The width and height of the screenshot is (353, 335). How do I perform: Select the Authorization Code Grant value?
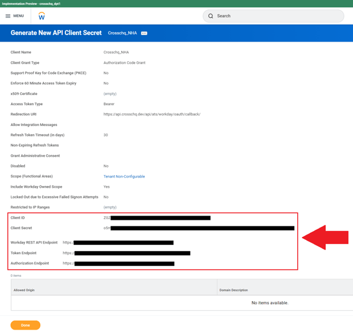125,63
